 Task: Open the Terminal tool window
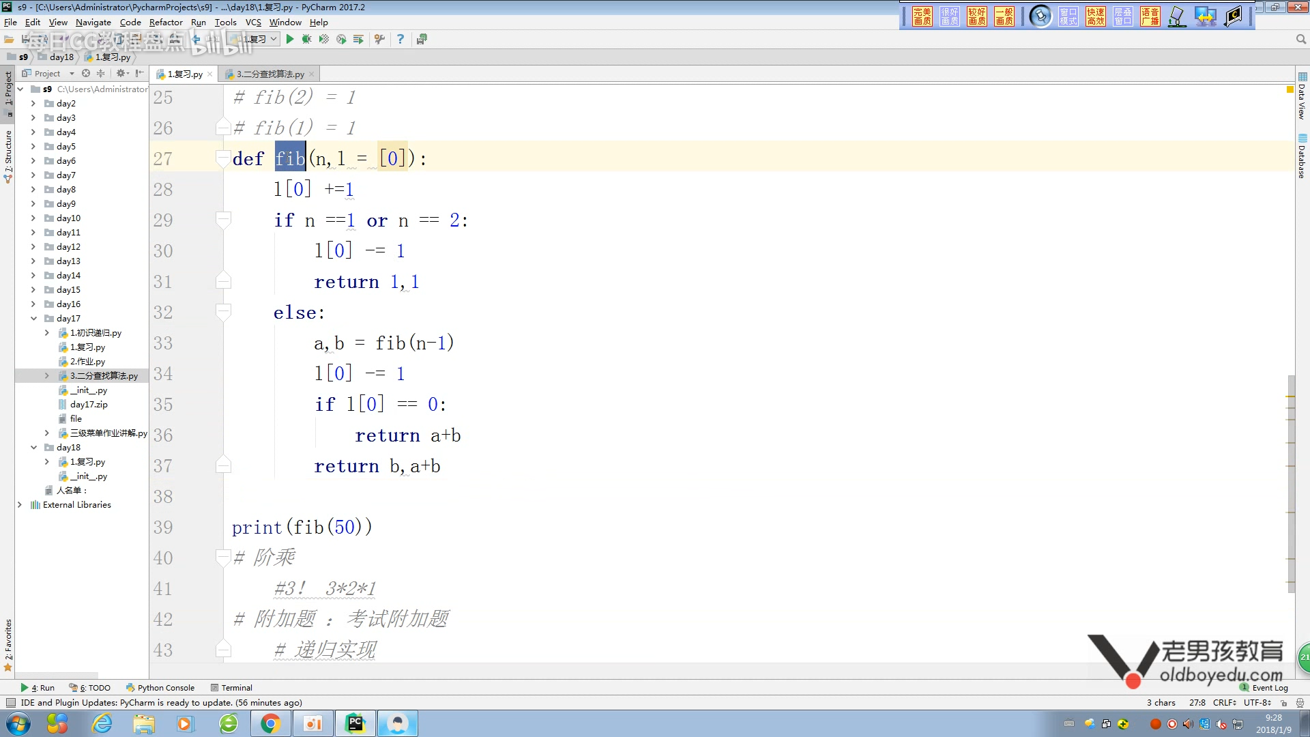point(232,688)
